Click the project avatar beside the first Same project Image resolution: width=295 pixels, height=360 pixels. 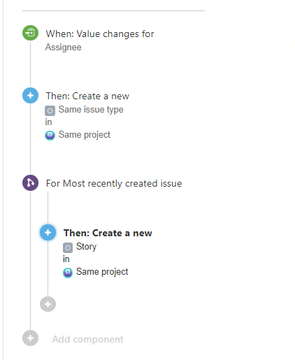coord(50,136)
